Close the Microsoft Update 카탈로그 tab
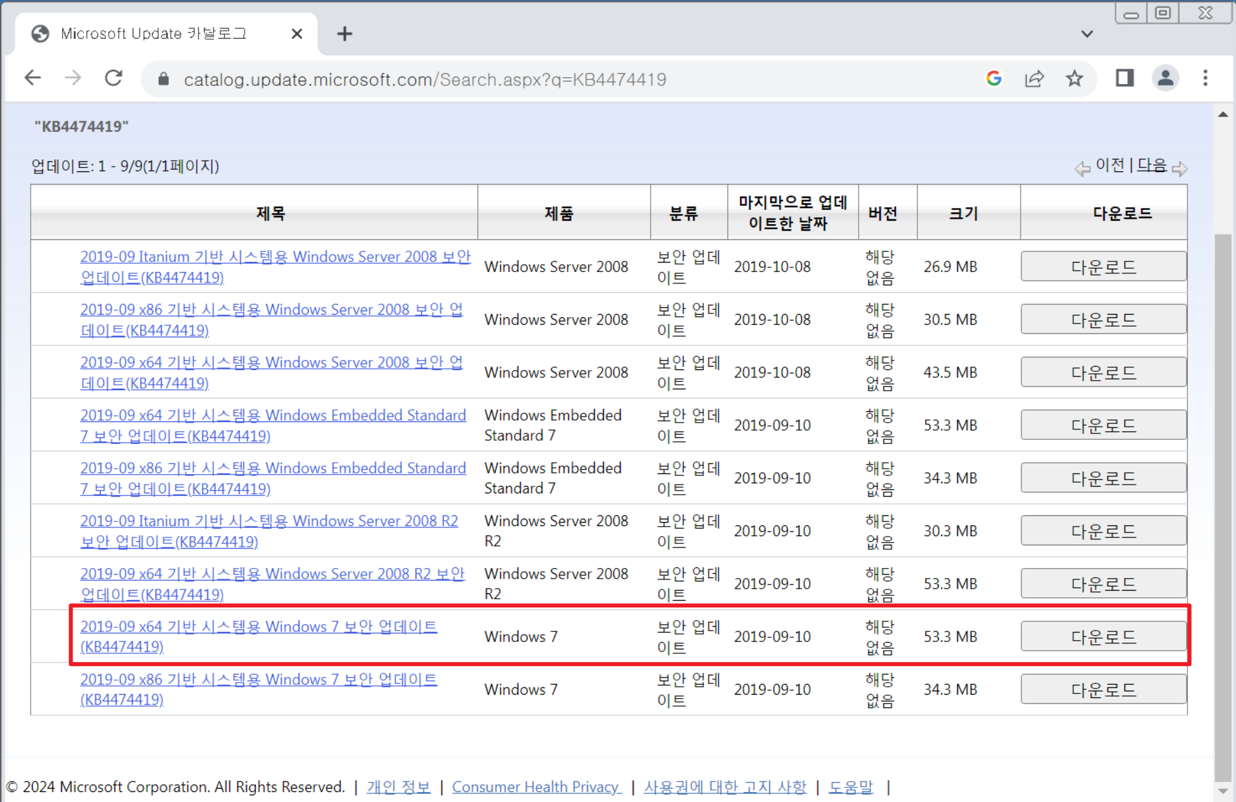 297,34
